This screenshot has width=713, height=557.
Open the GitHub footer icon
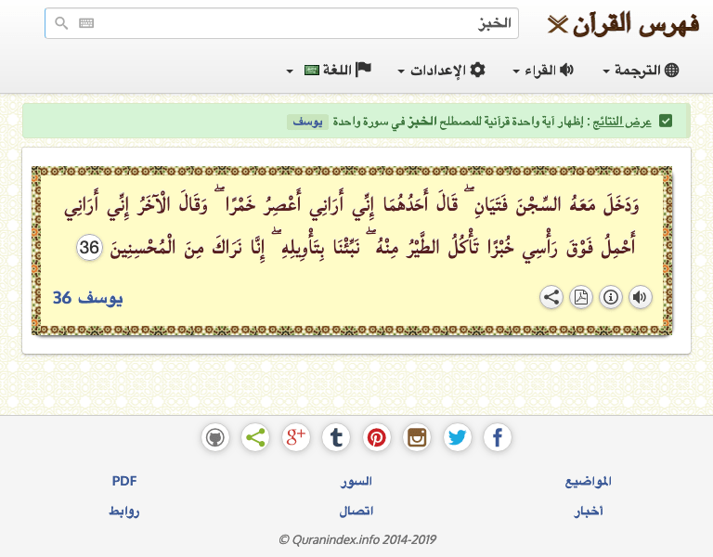[x=215, y=438]
